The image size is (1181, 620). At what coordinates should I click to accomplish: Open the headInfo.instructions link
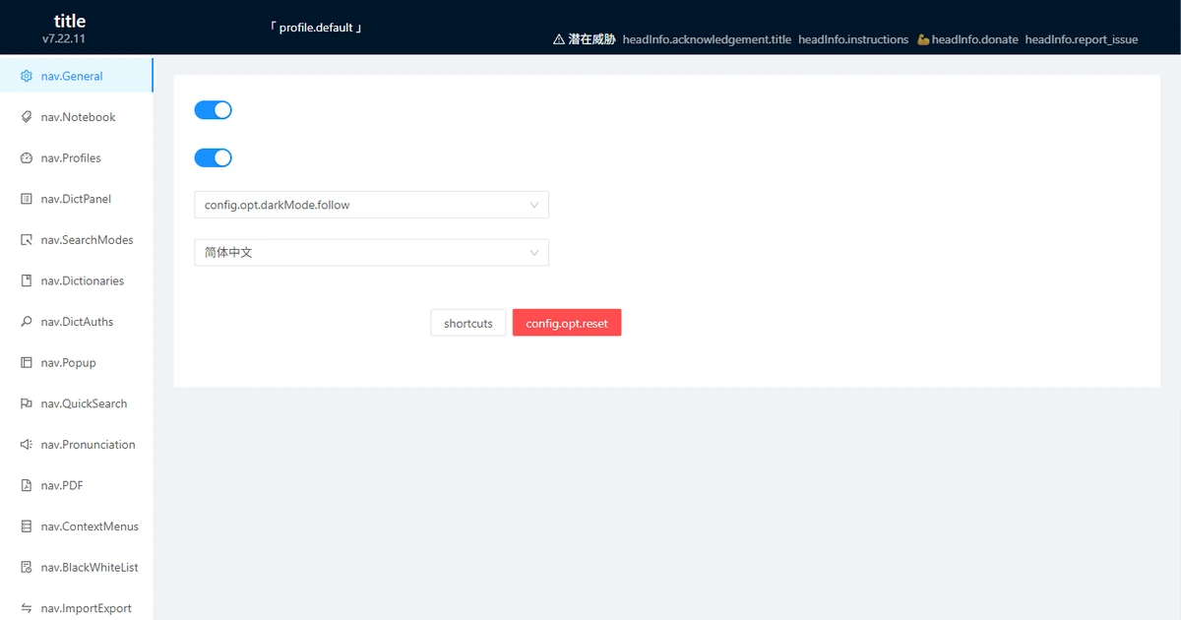tap(853, 40)
